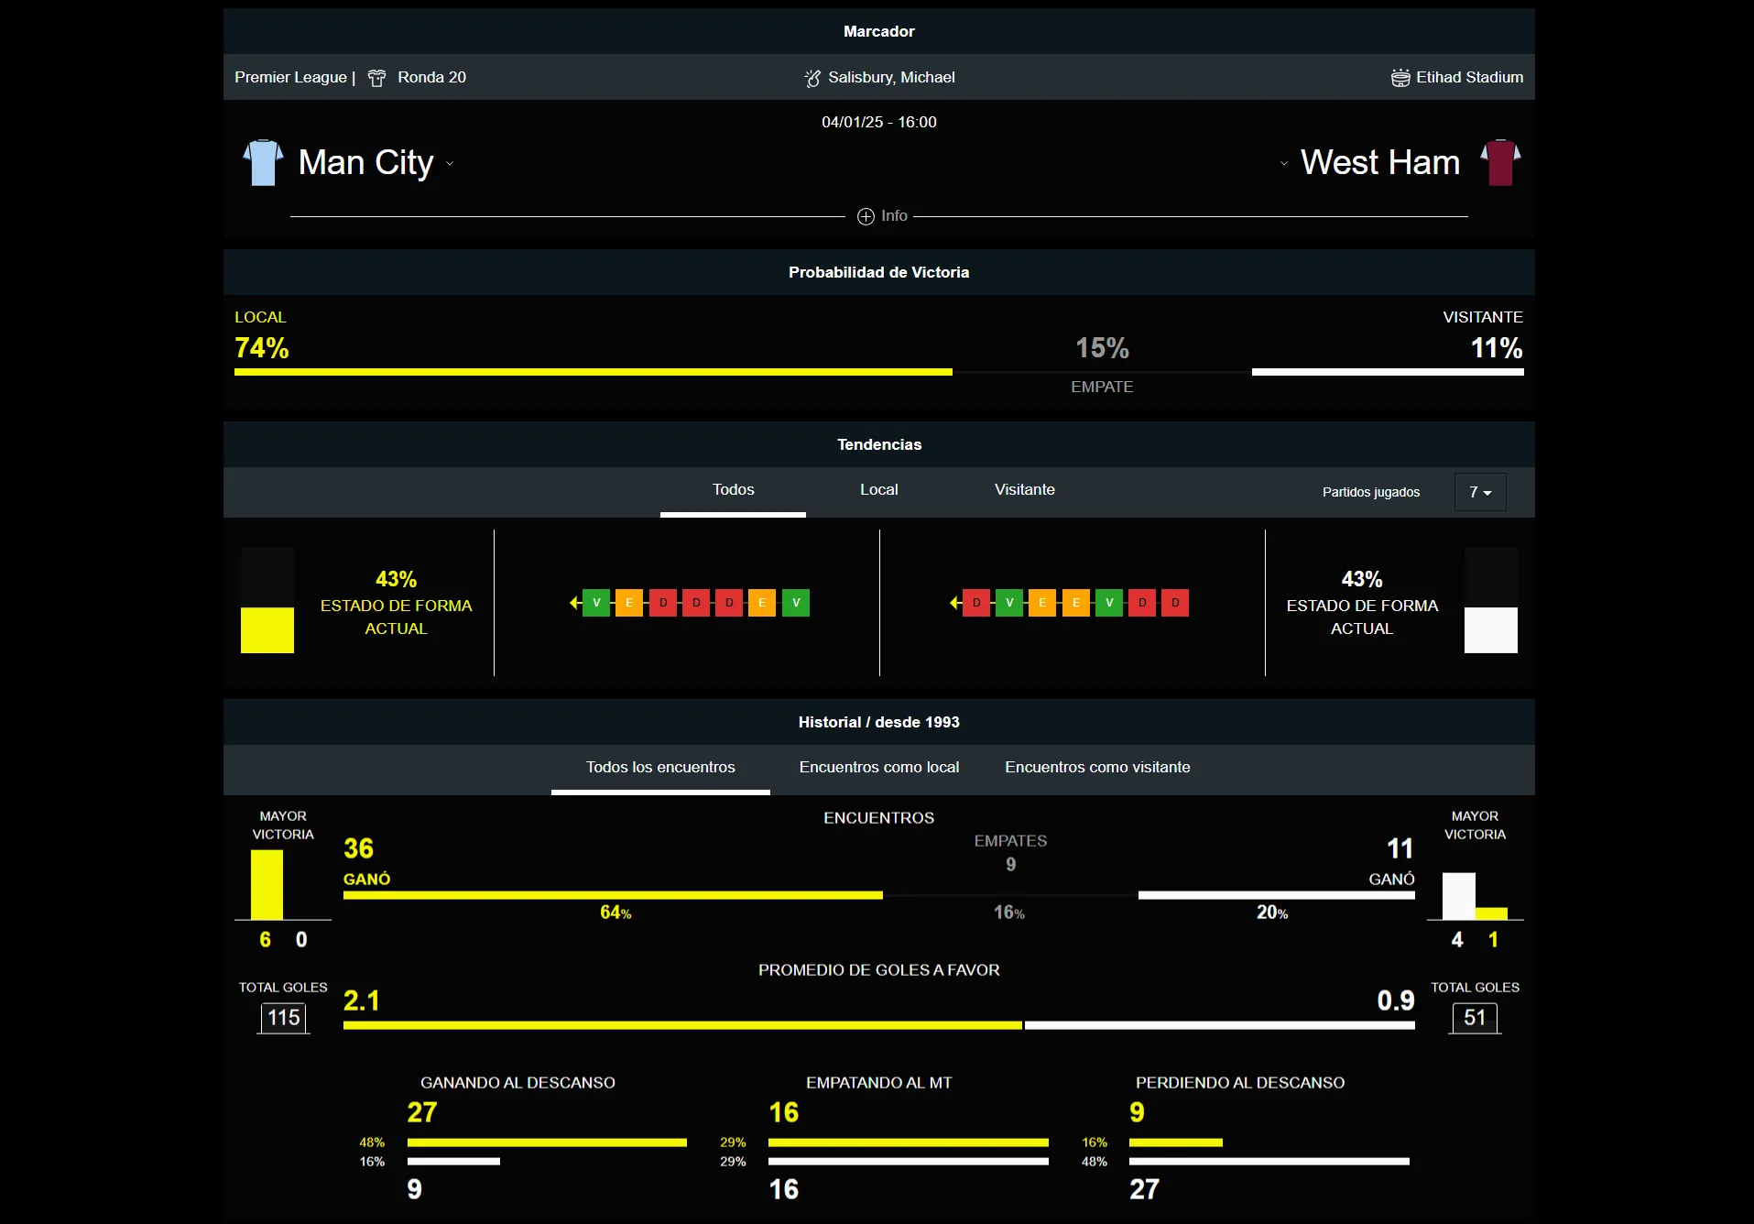1754x1224 pixels.
Task: Click the Premier League competition label
Action: pos(290,78)
